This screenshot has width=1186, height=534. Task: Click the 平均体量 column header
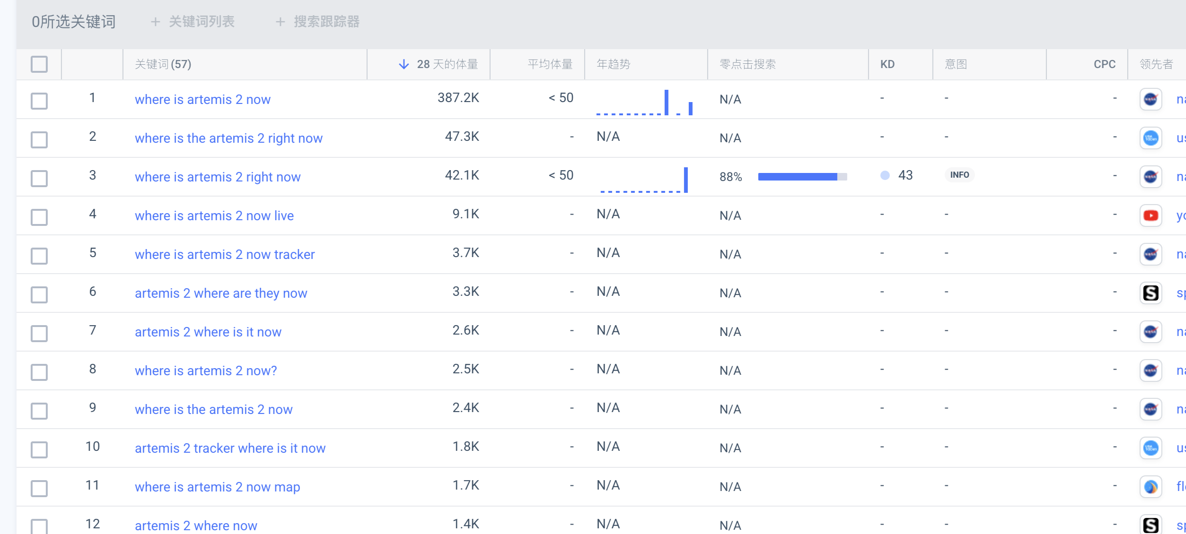[x=550, y=64]
